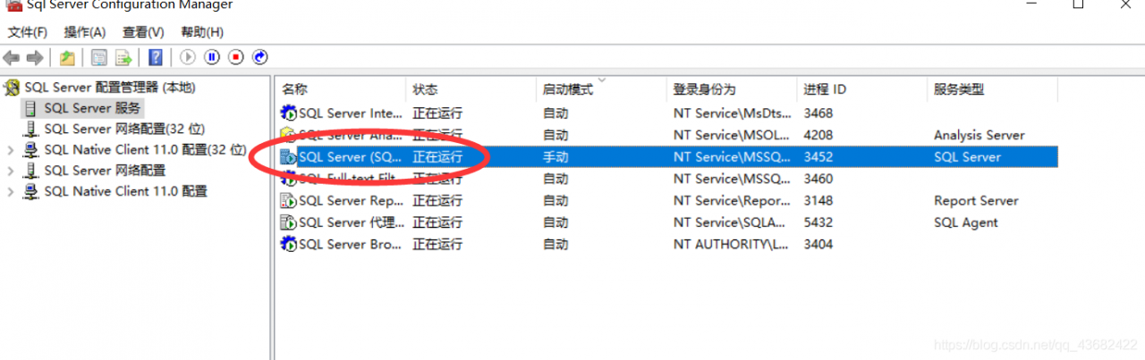Click the Properties toolbar icon
Screen dimensions: 1145x360
99,57
